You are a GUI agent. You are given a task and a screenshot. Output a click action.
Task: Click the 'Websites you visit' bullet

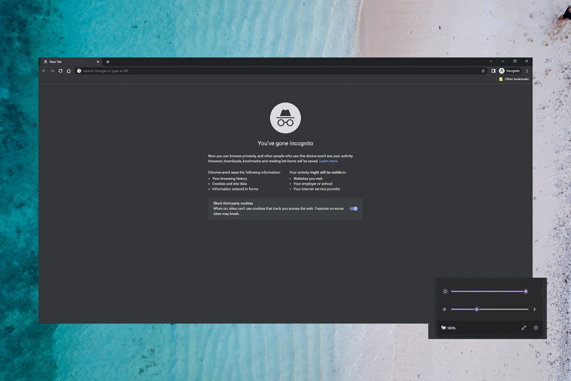(x=308, y=179)
